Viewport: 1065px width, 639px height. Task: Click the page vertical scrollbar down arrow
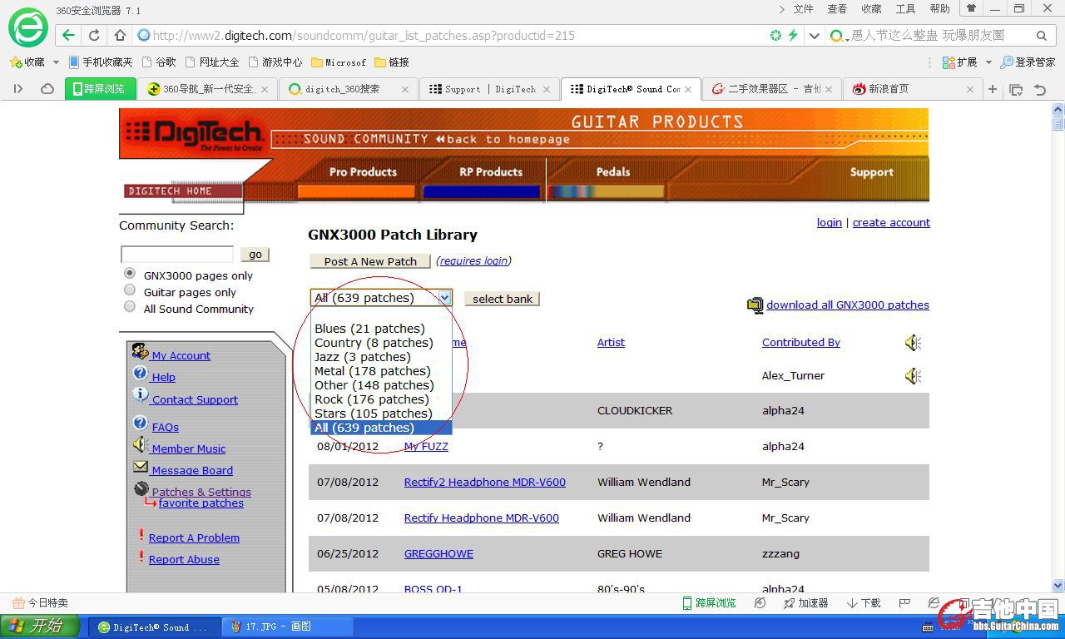pos(1058,586)
